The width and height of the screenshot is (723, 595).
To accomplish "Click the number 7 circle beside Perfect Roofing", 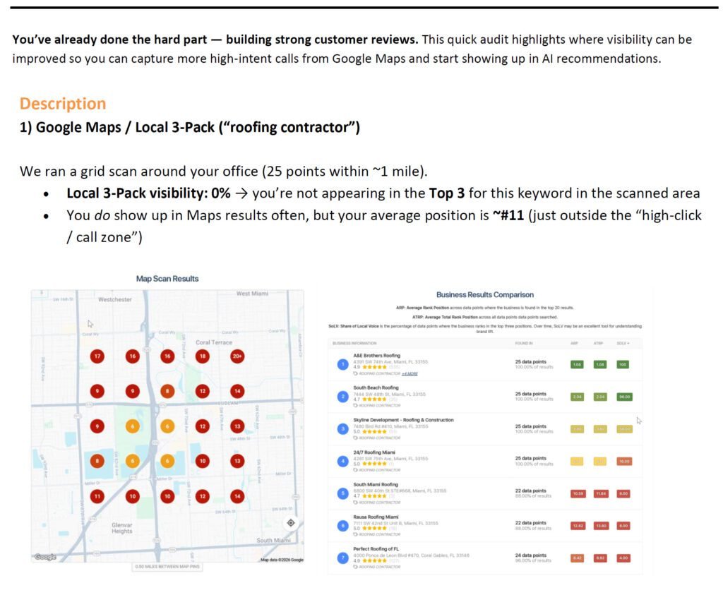I will point(342,558).
